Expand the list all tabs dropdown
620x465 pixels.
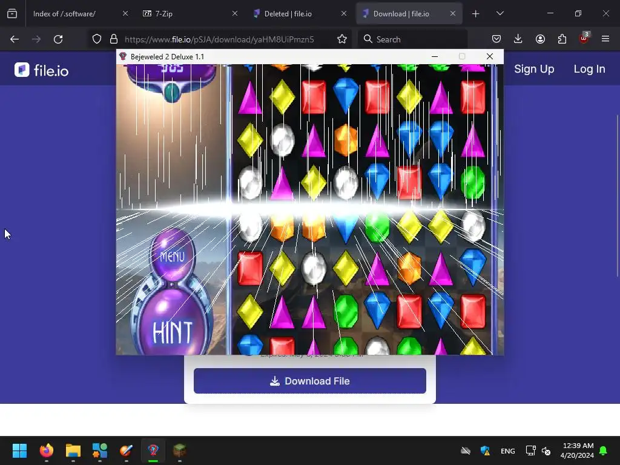pos(500,13)
